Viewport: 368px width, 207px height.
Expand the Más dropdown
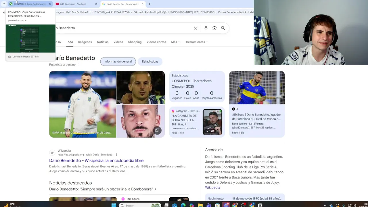tap(175, 42)
